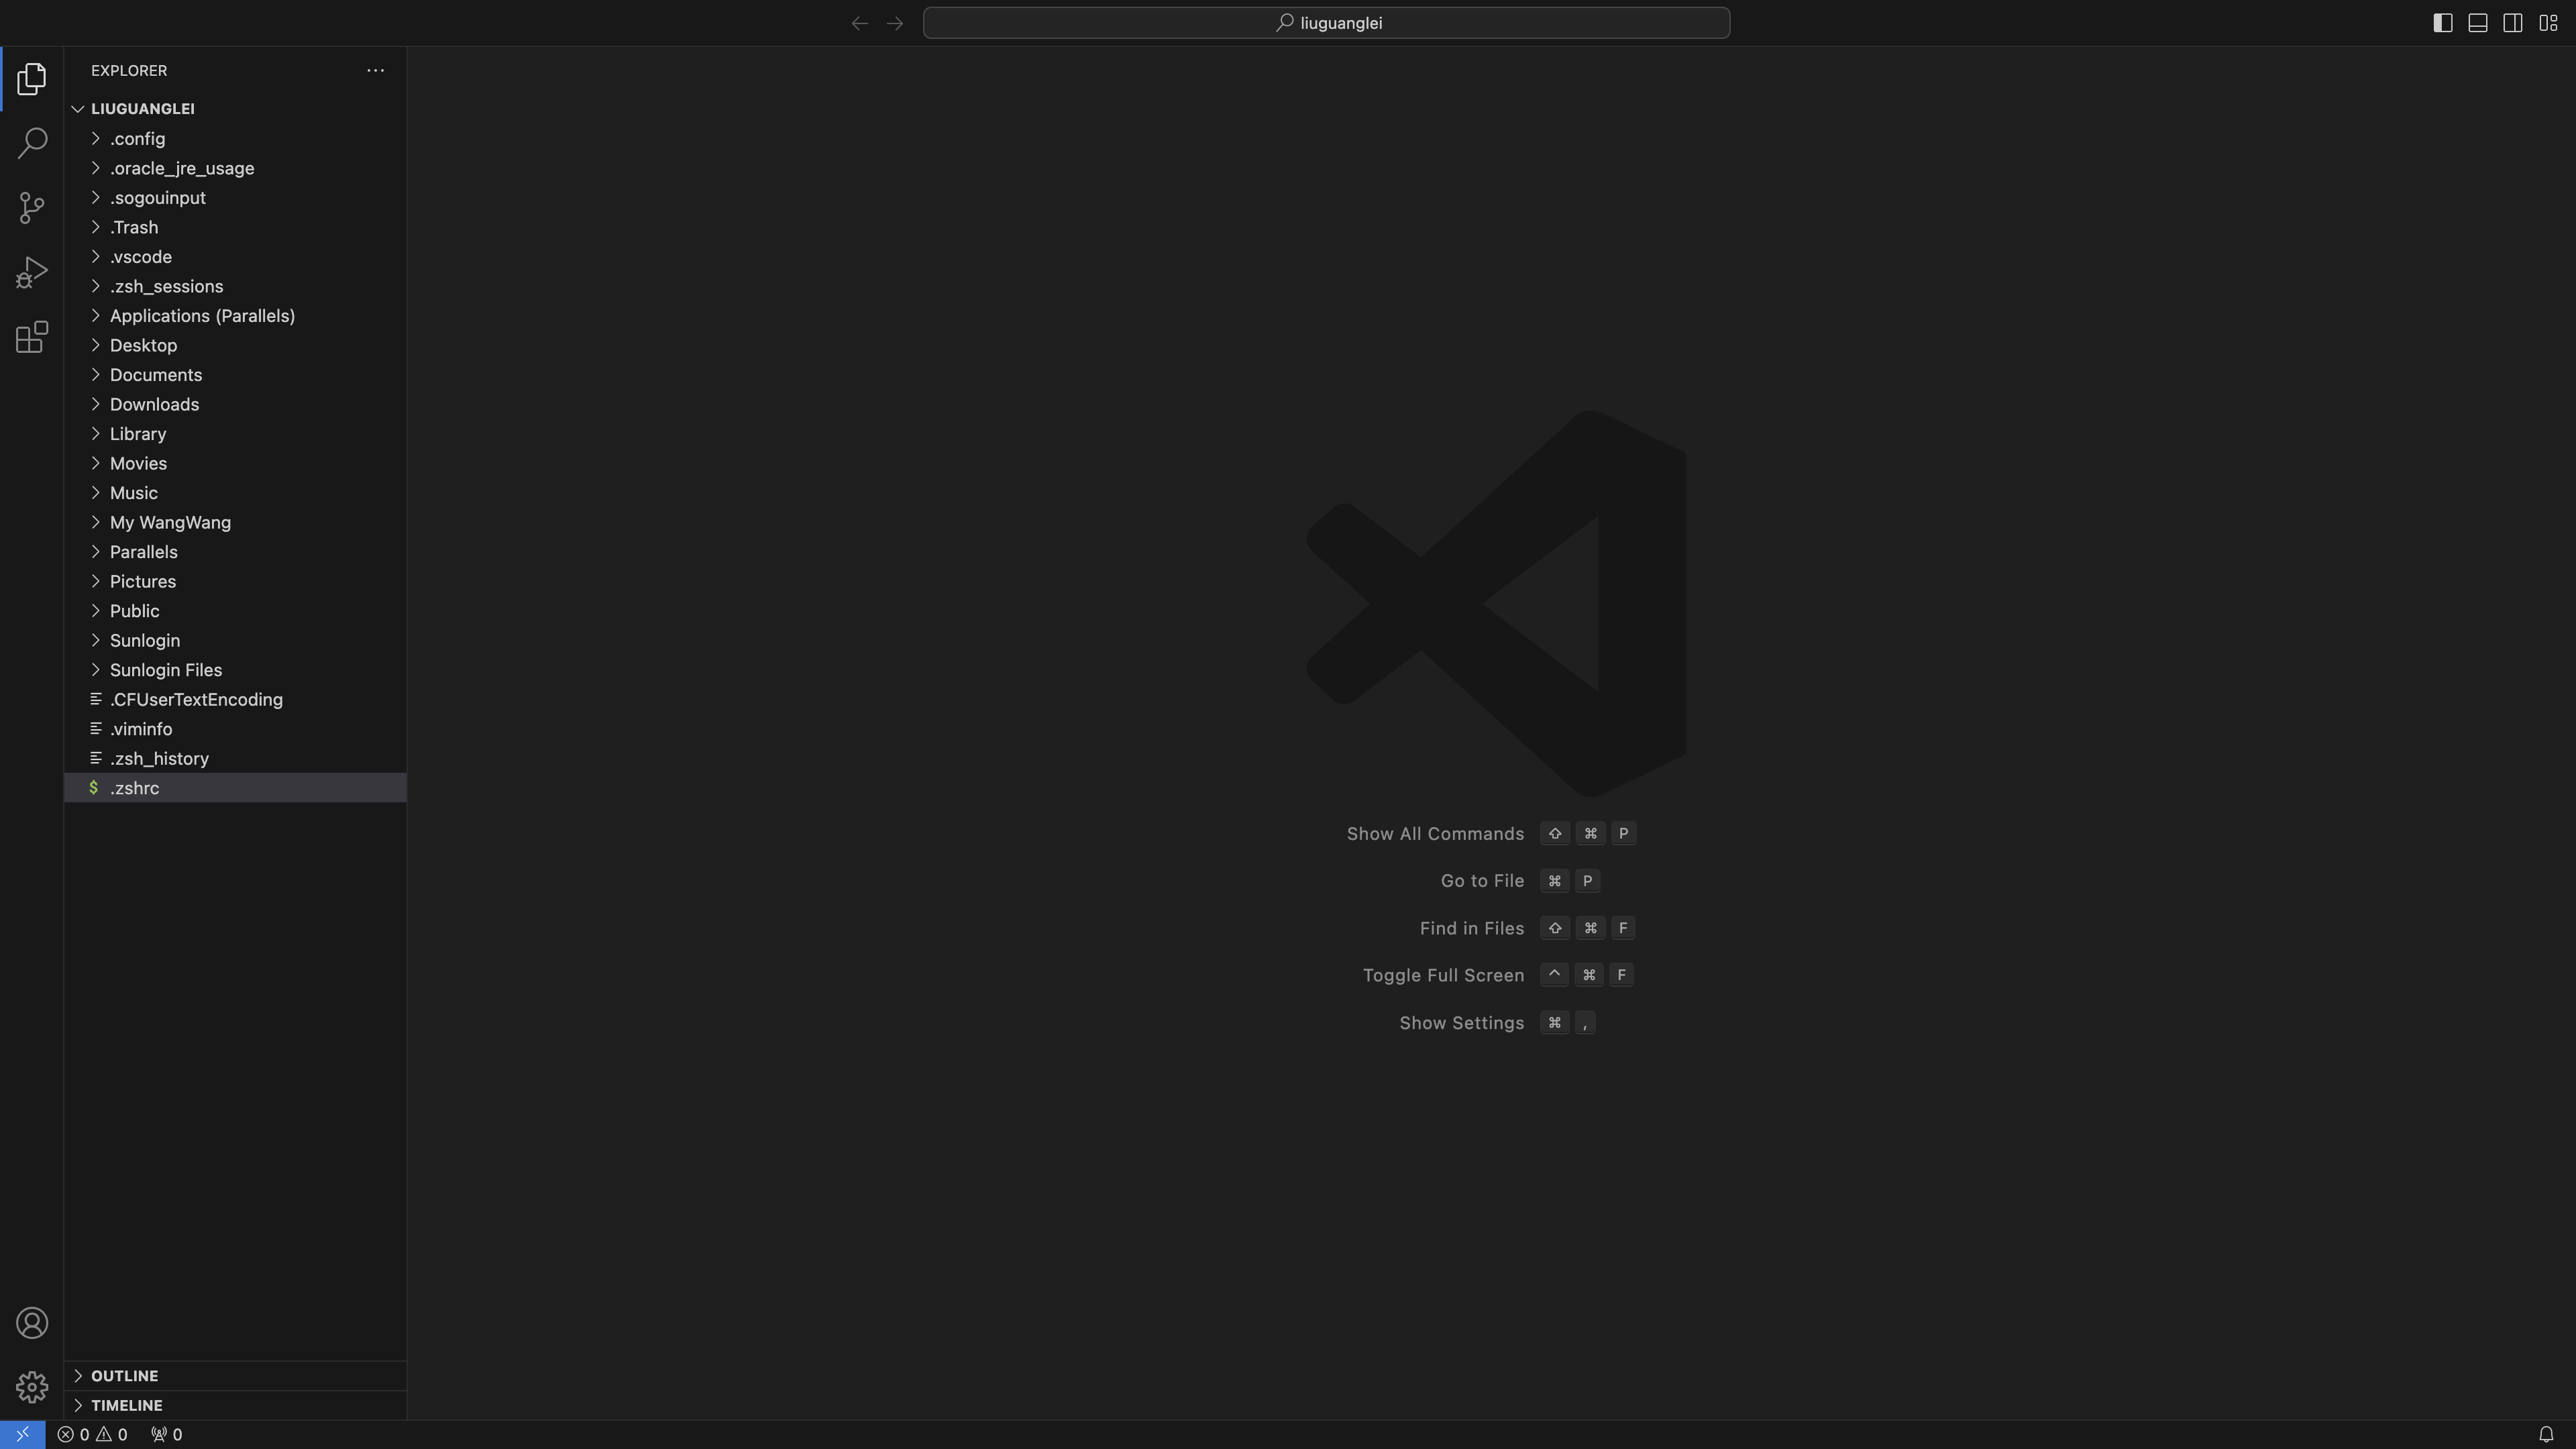Open remote window indicator in status bar
Screen dimensions: 2576x1449
pos(22,1434)
